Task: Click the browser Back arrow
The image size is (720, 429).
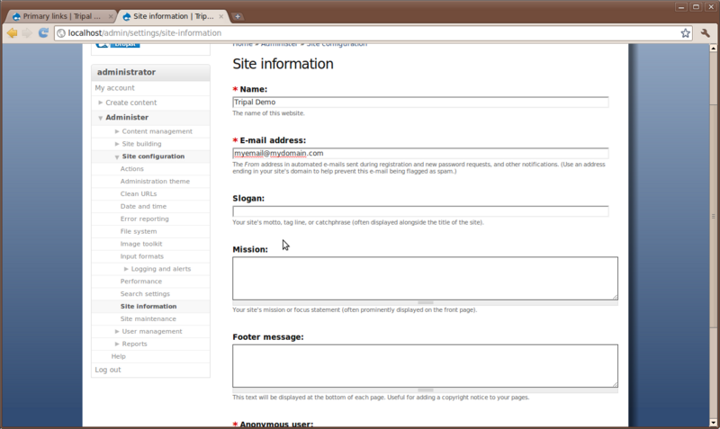Action: (x=13, y=33)
